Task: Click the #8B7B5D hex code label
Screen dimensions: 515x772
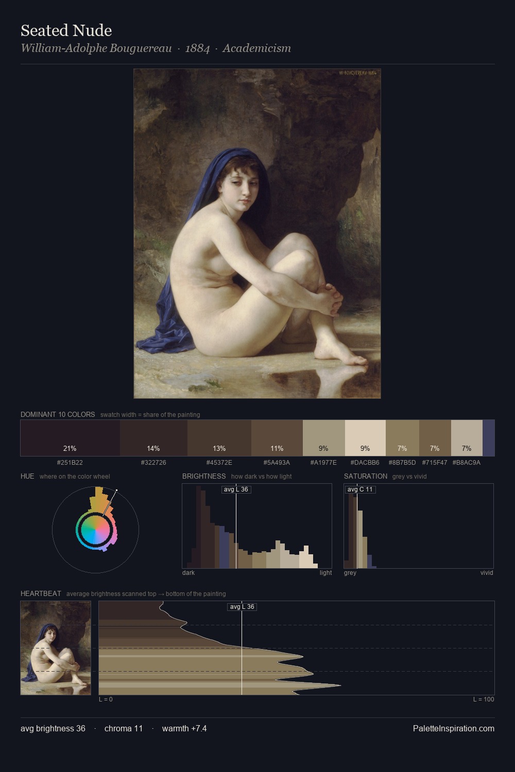Action: click(x=402, y=463)
